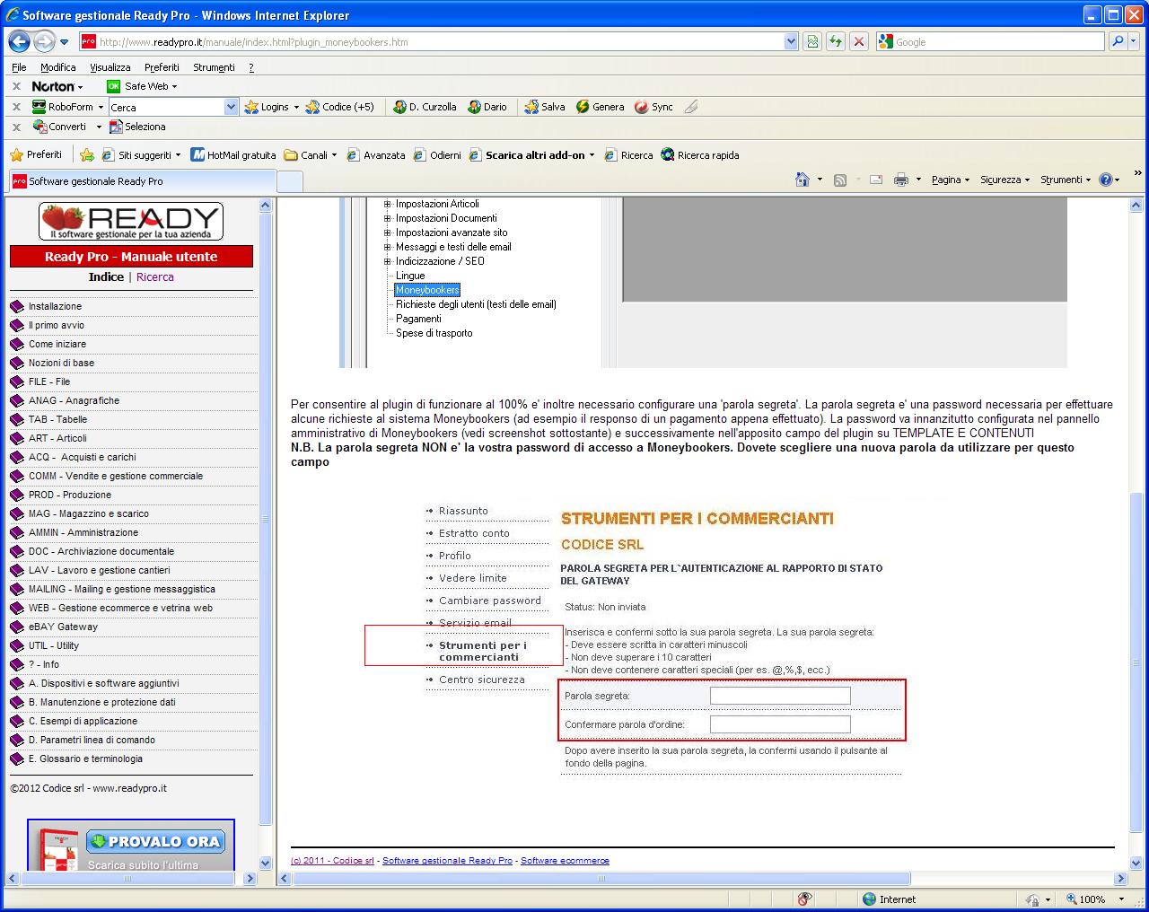Open the File menu
Screen dimensions: 1149x912
(19, 67)
